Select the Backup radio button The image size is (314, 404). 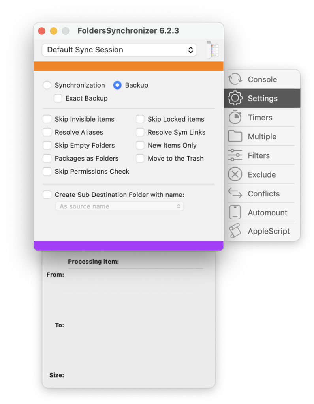pyautogui.click(x=117, y=85)
